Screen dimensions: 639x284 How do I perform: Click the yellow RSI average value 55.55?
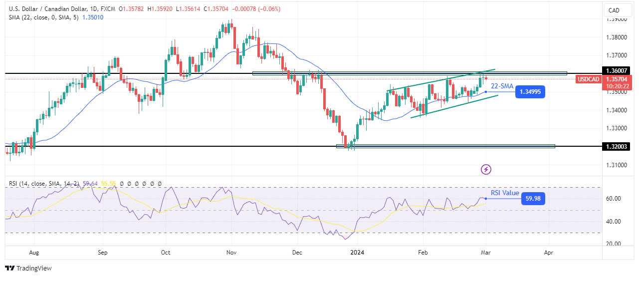[108, 184]
